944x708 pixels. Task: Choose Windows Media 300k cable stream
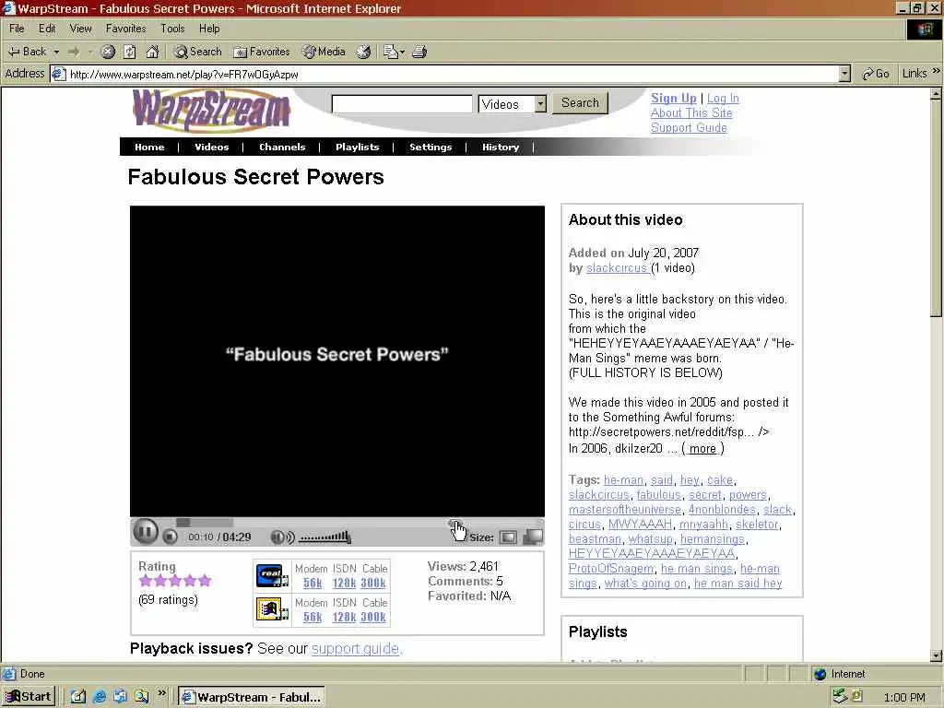(x=373, y=617)
